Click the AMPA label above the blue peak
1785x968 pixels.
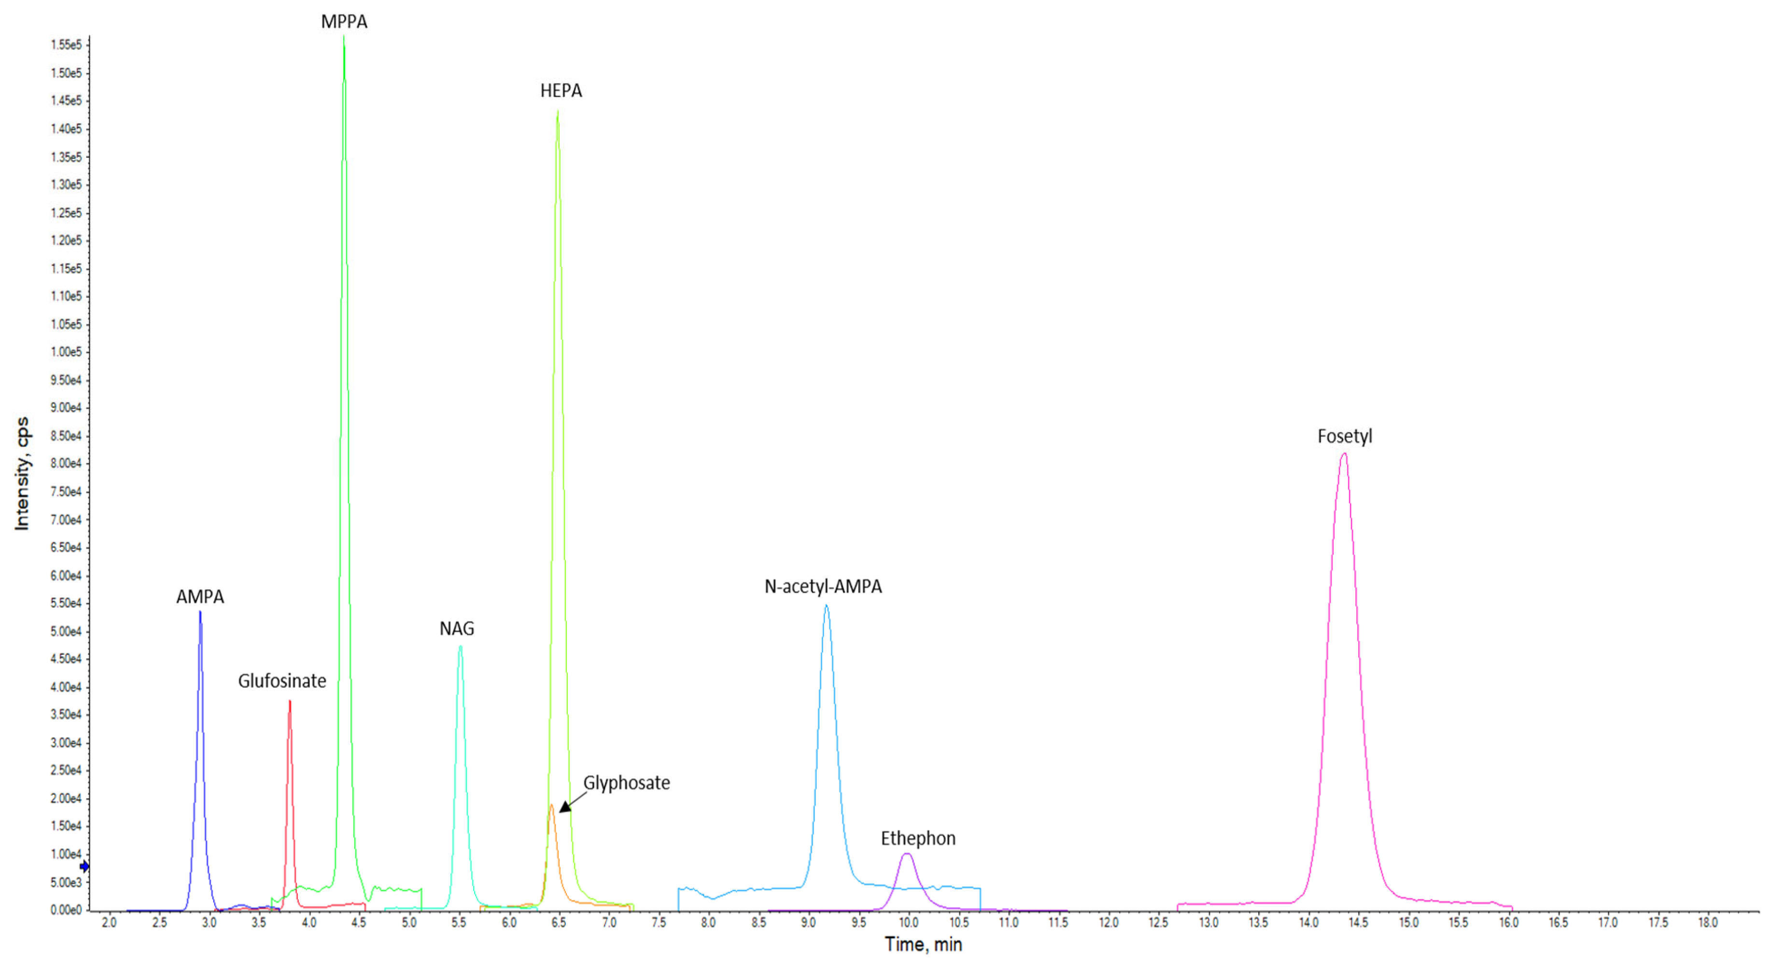pos(199,597)
